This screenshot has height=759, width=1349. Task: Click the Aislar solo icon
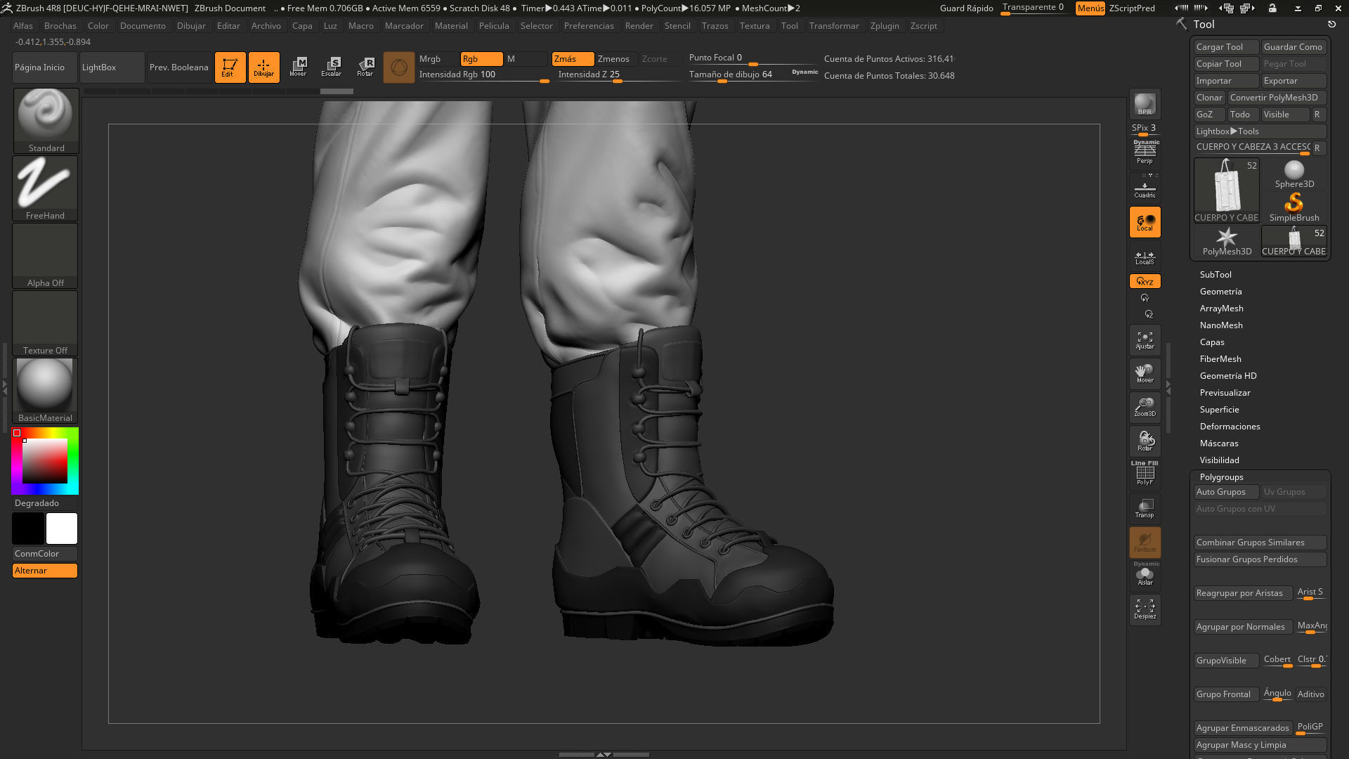pyautogui.click(x=1145, y=575)
